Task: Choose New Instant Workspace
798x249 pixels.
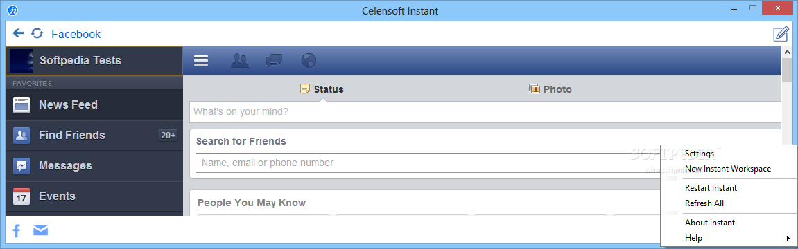Action: (728, 169)
